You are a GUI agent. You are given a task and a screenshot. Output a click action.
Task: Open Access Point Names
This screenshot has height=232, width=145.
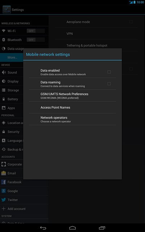(x=72, y=107)
